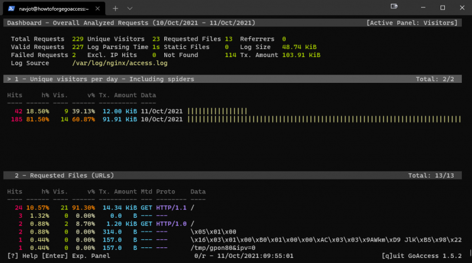Select the 10/Oct/2021 visitors bar graph
The image size is (472, 263).
(x=324, y=119)
